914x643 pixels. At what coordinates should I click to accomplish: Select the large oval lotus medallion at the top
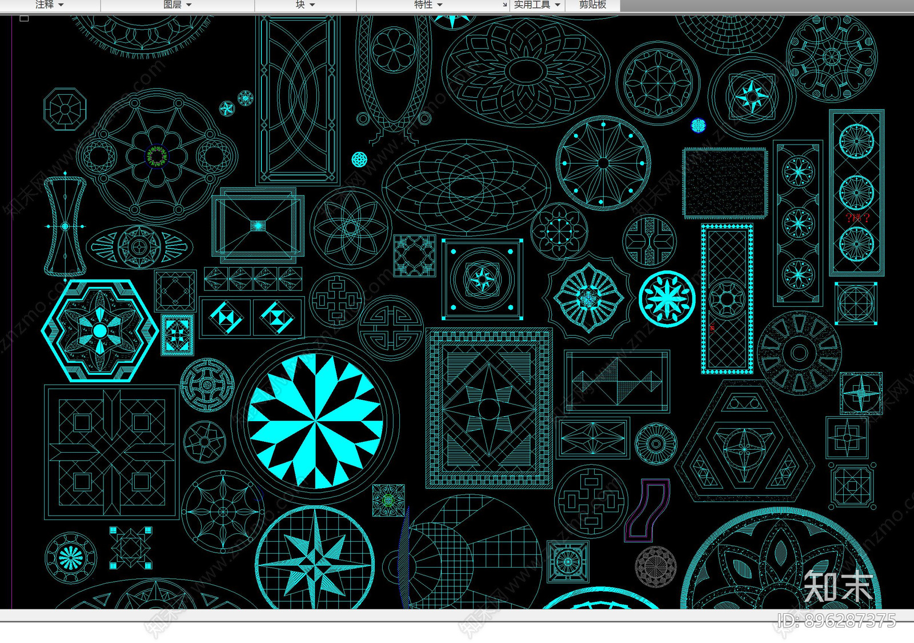tap(526, 71)
